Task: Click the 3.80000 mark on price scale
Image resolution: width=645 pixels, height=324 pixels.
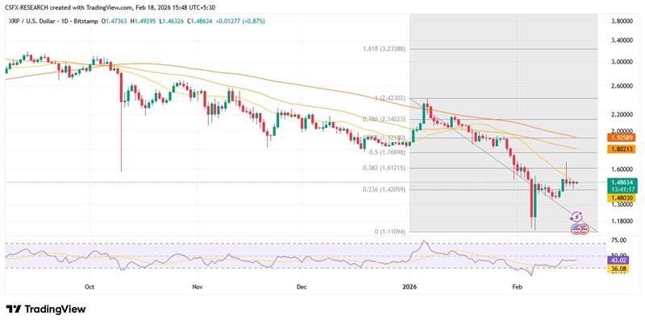Action: coord(620,20)
